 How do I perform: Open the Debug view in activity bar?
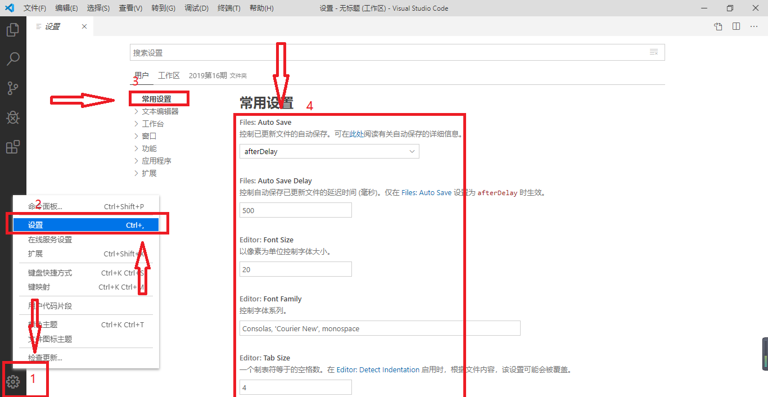coord(13,118)
